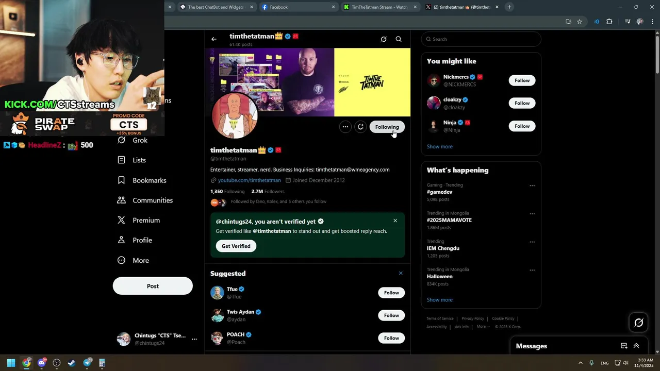Screen dimensions: 660x371
Task: Open Chrome three-dot menu
Action: pyautogui.click(x=652, y=22)
